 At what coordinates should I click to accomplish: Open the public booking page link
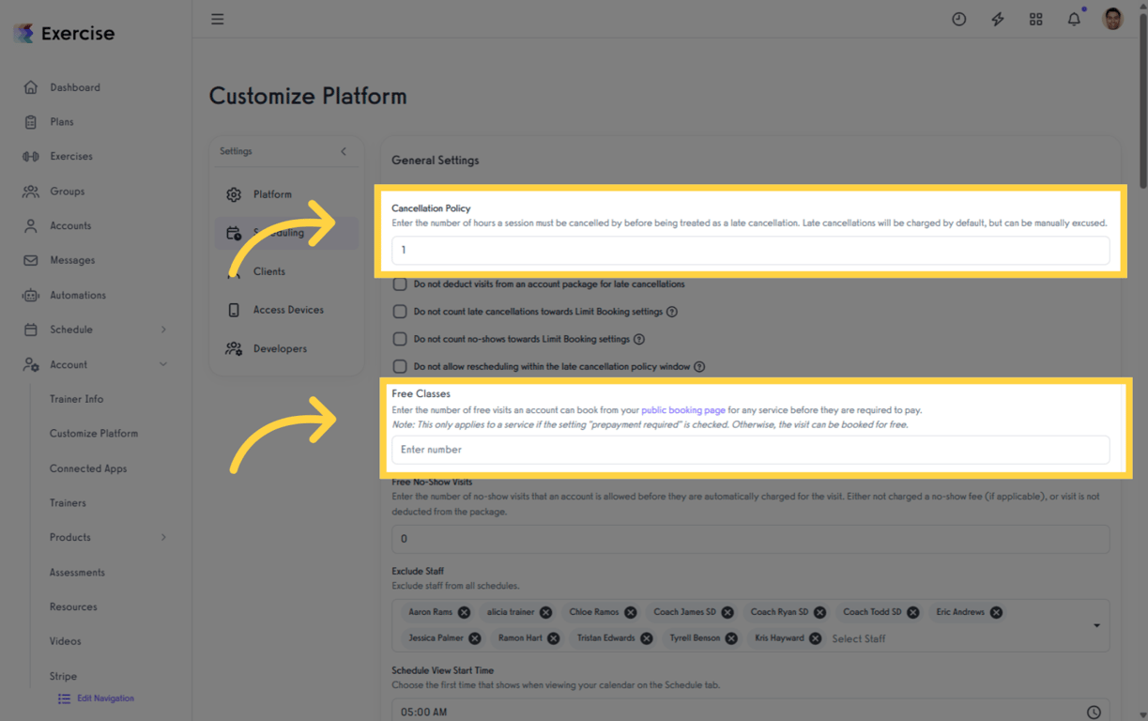coord(683,410)
